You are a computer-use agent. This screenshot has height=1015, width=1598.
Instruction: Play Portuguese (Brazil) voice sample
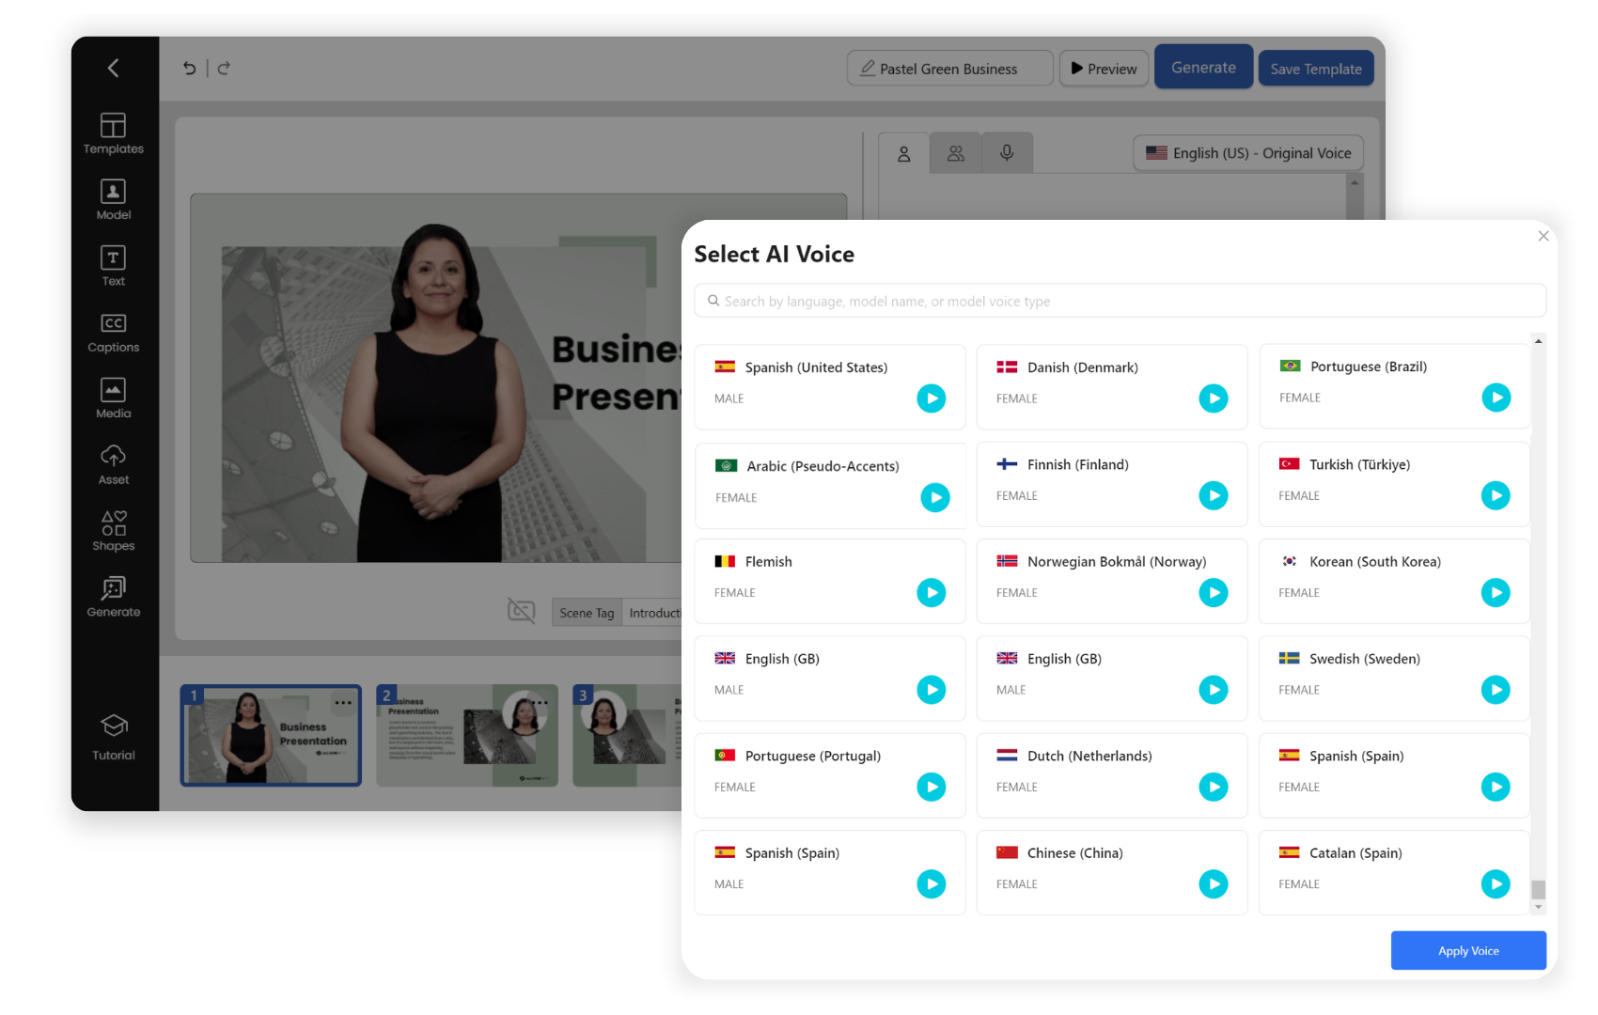tap(1496, 398)
